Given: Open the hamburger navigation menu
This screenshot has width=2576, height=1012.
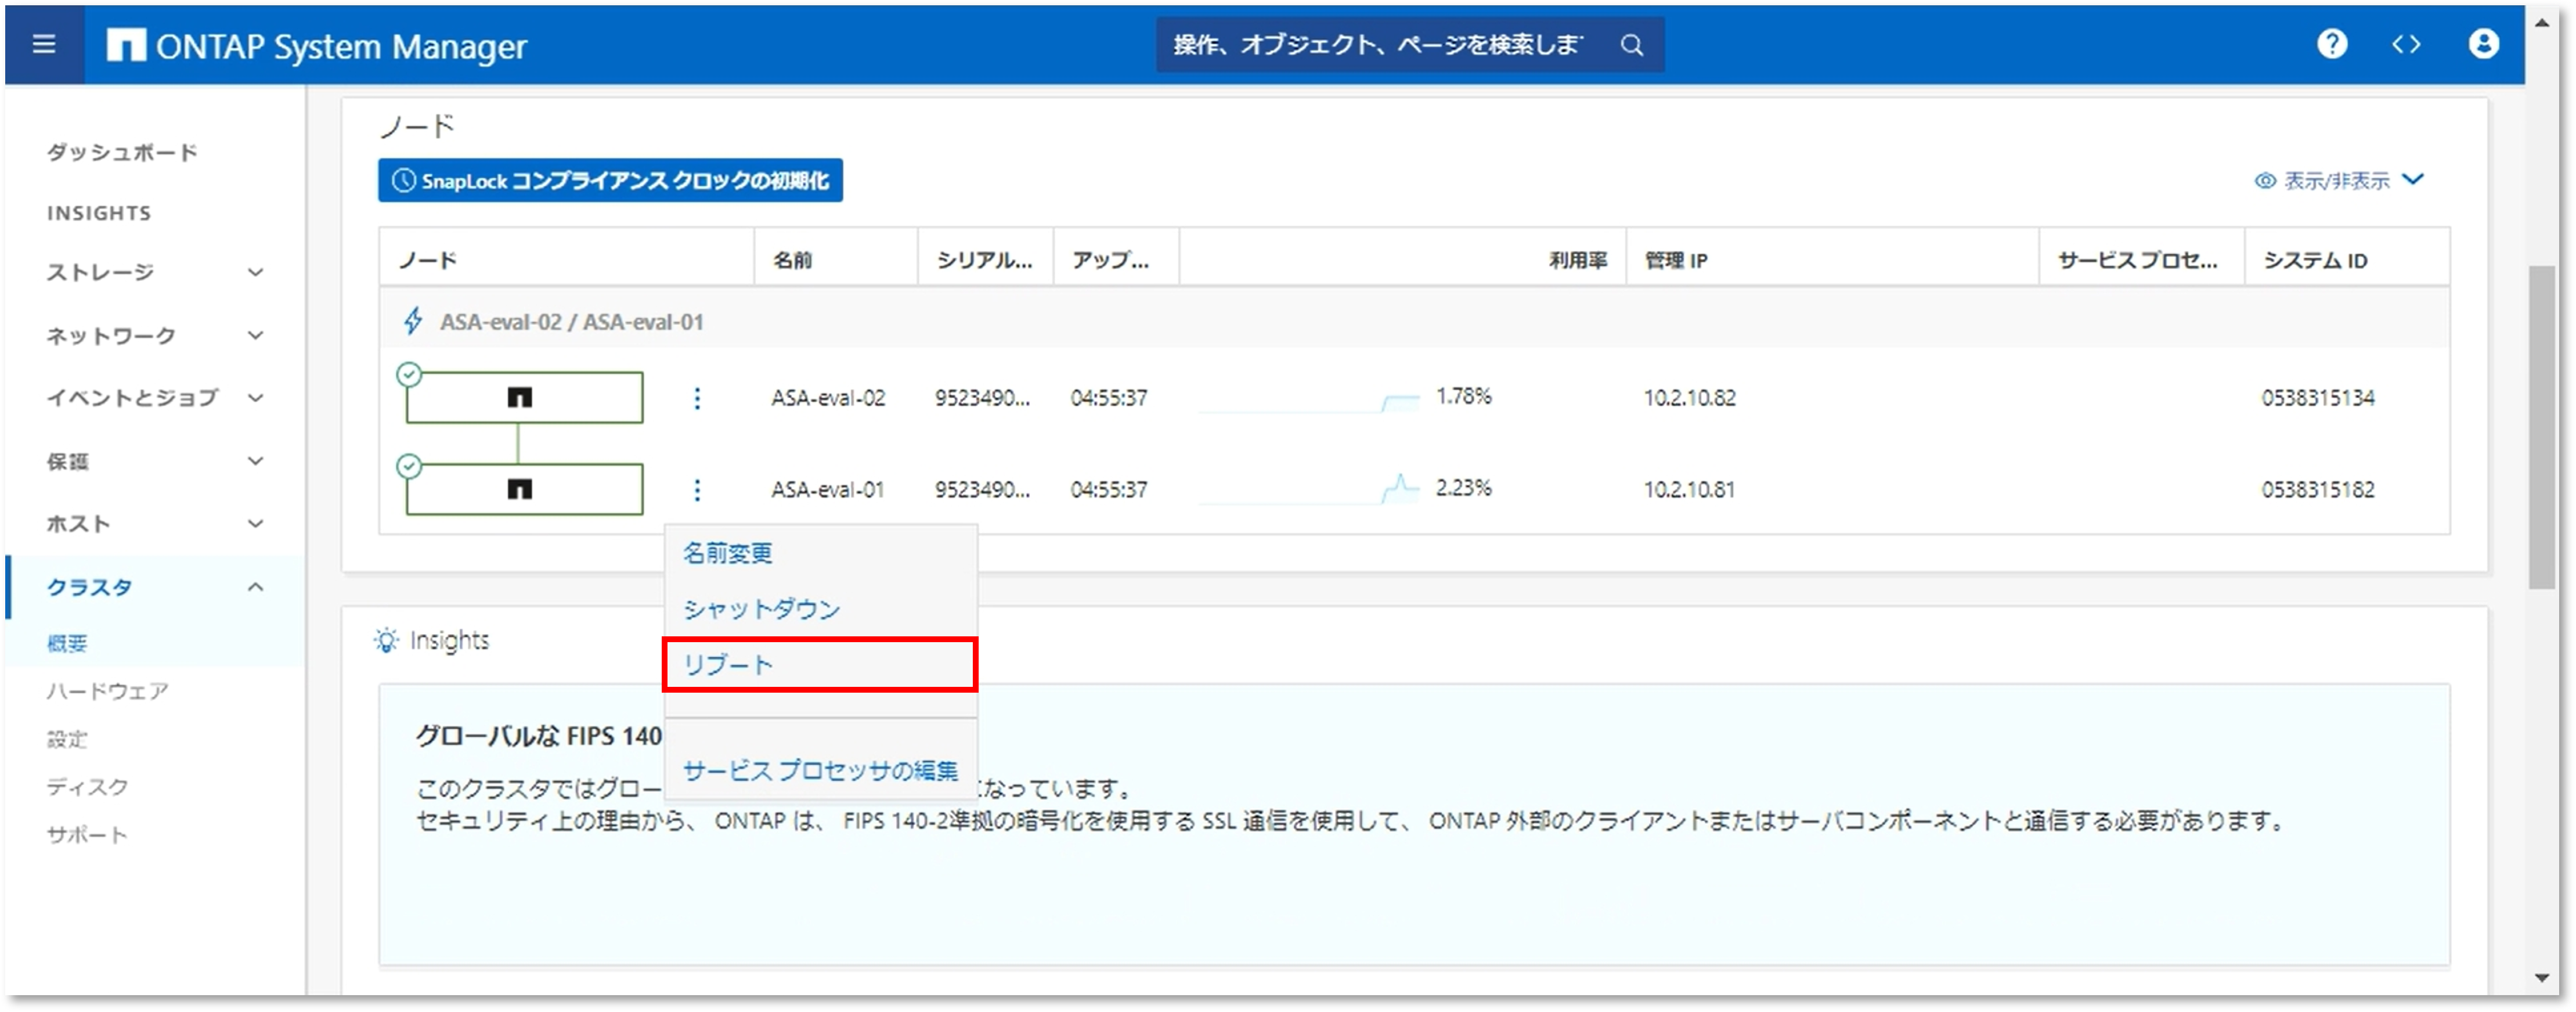Looking at the screenshot, I should tap(44, 45).
